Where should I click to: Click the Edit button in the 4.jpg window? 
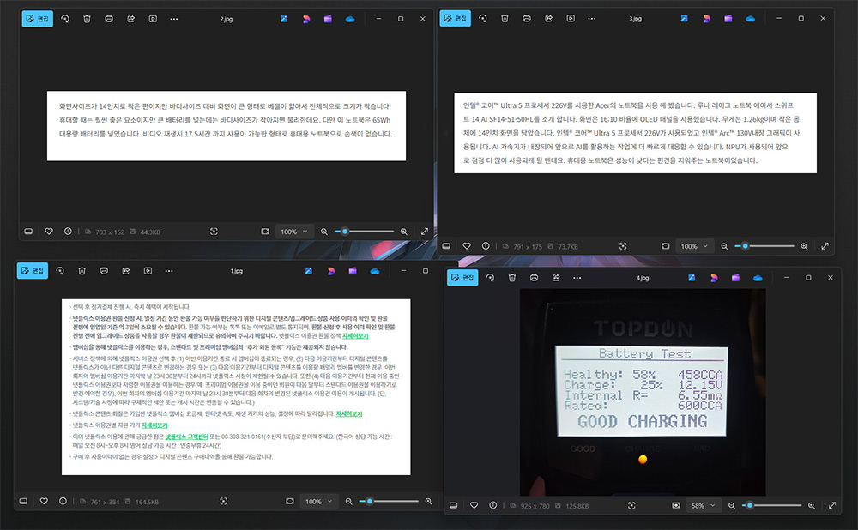(463, 278)
